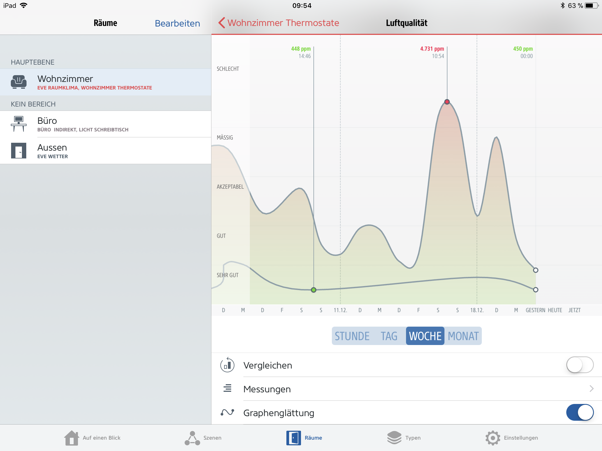The width and height of the screenshot is (602, 451).
Task: Tap the Vergleichen compare chart icon
Action: (227, 365)
